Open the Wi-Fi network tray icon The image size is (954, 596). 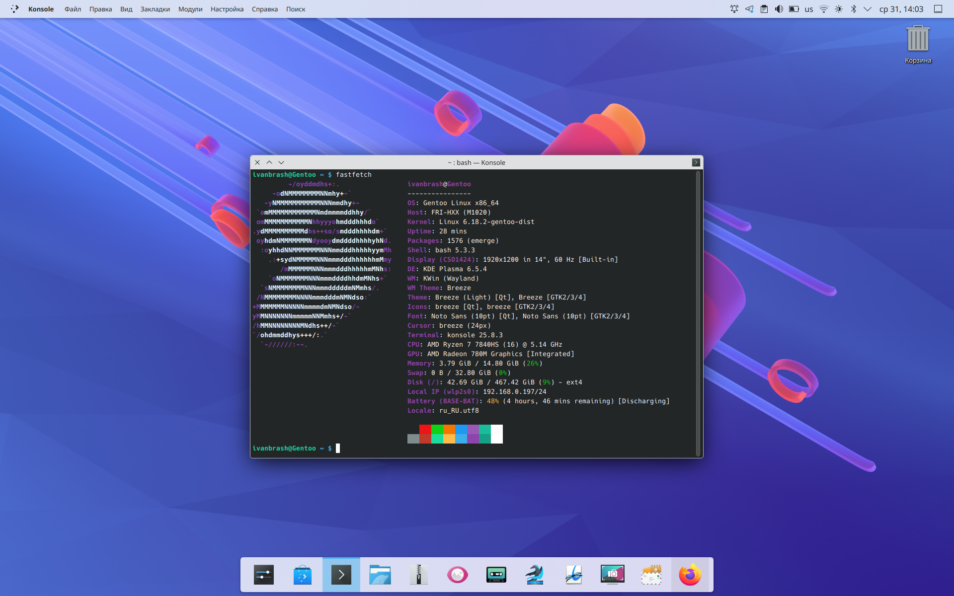click(824, 9)
